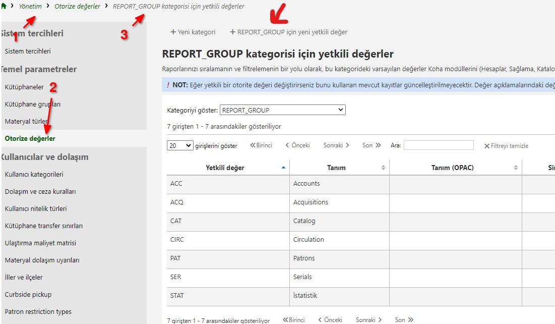Click the plus icon of Yeni kategori
Screen dimensions: 555x324
[x=173, y=32]
